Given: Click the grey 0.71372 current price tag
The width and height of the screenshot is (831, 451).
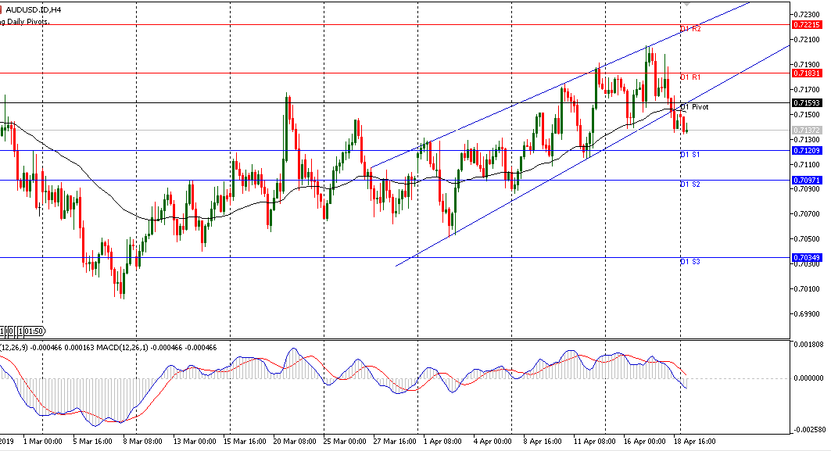Looking at the screenshot, I should (x=807, y=131).
